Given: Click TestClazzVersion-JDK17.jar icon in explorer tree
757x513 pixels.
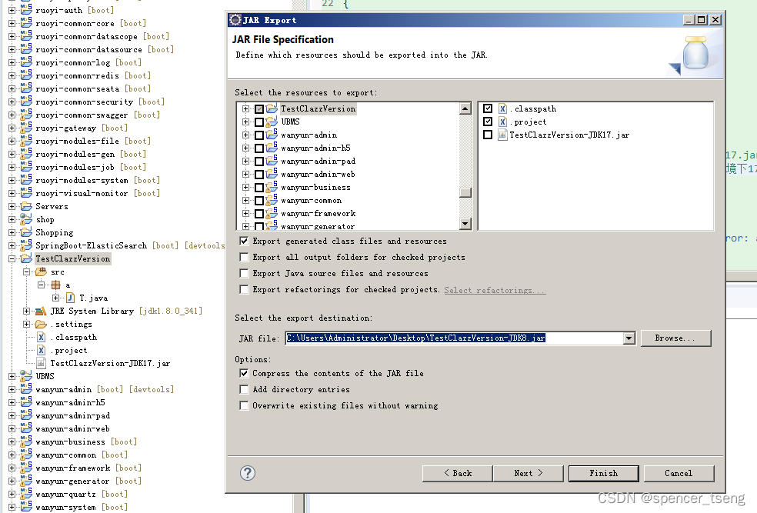Looking at the screenshot, I should click(x=41, y=363).
